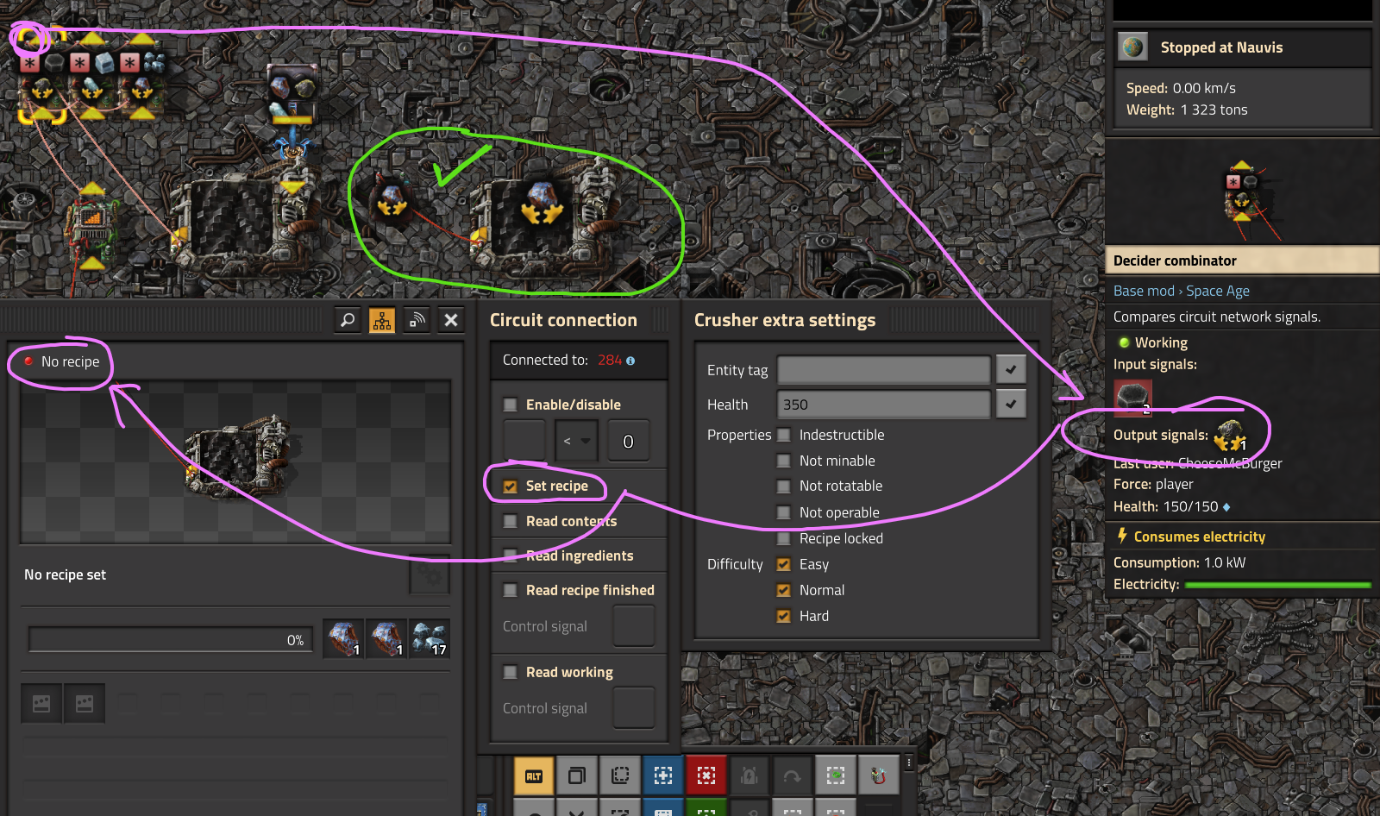This screenshot has width=1380, height=816.
Task: Check the Not minable property
Action: coord(784,461)
